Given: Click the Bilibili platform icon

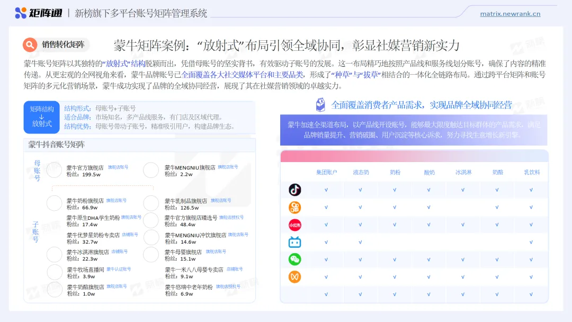Looking at the screenshot, I should 295,242.
